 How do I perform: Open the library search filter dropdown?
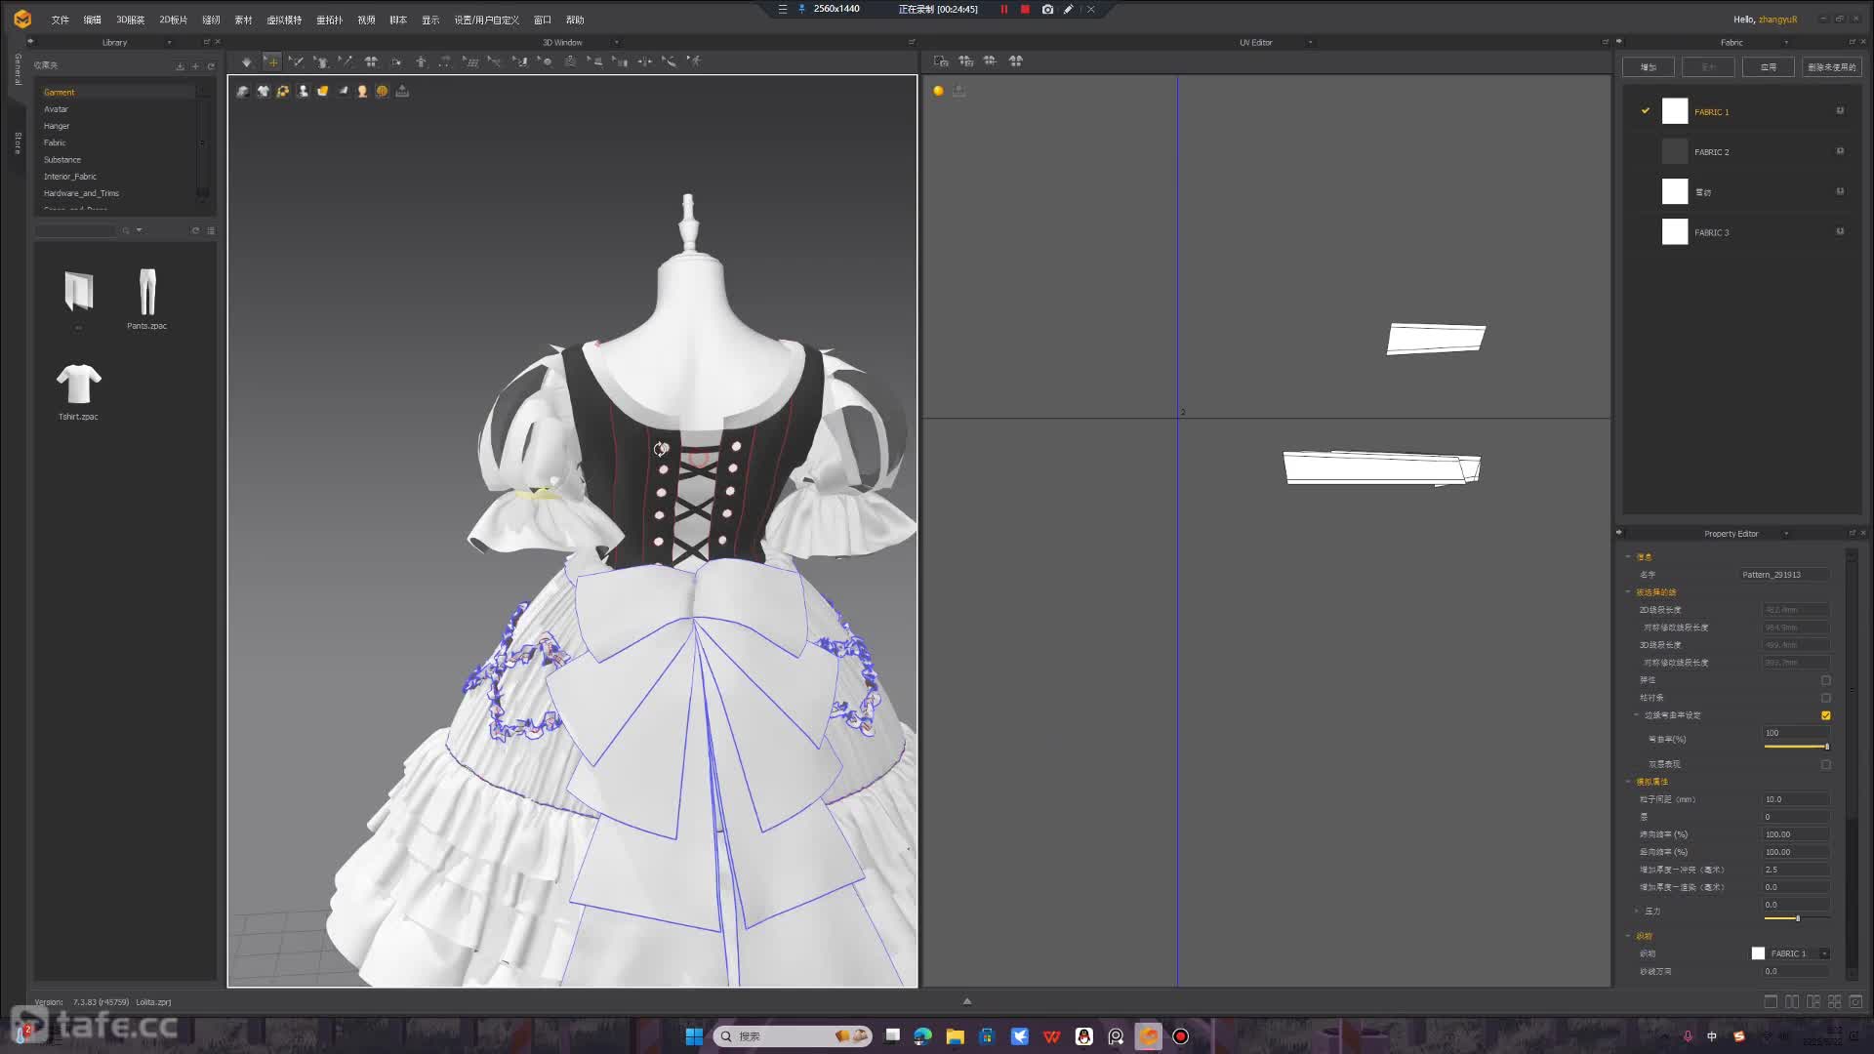point(140,230)
